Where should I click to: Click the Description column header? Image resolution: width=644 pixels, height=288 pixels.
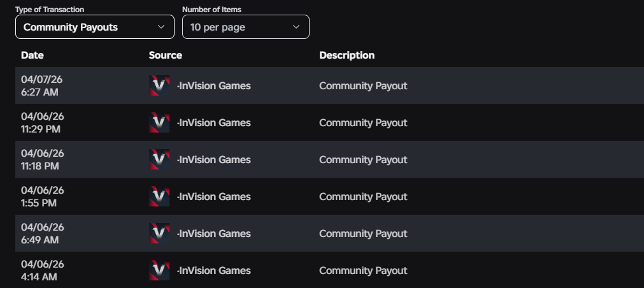[x=347, y=55]
